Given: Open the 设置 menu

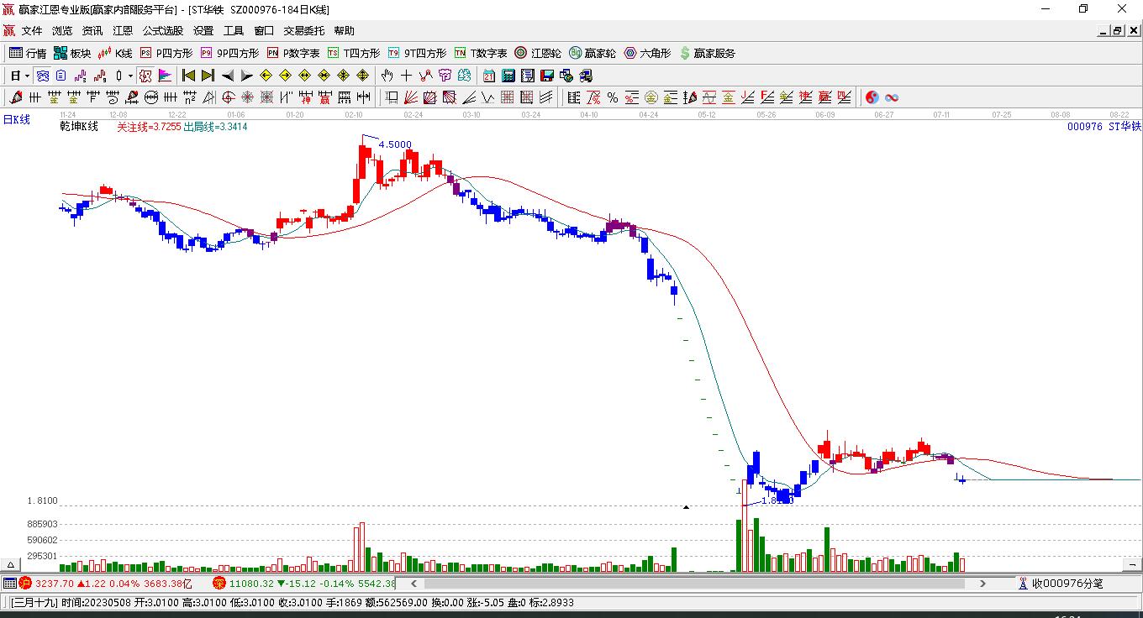Looking at the screenshot, I should coord(203,31).
